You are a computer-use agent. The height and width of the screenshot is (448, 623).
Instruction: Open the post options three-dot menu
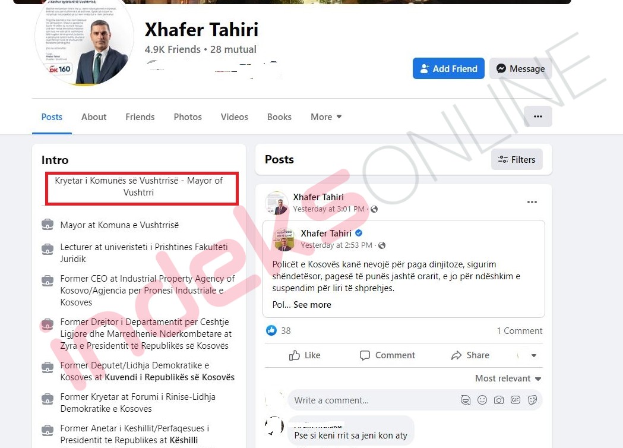point(532,202)
